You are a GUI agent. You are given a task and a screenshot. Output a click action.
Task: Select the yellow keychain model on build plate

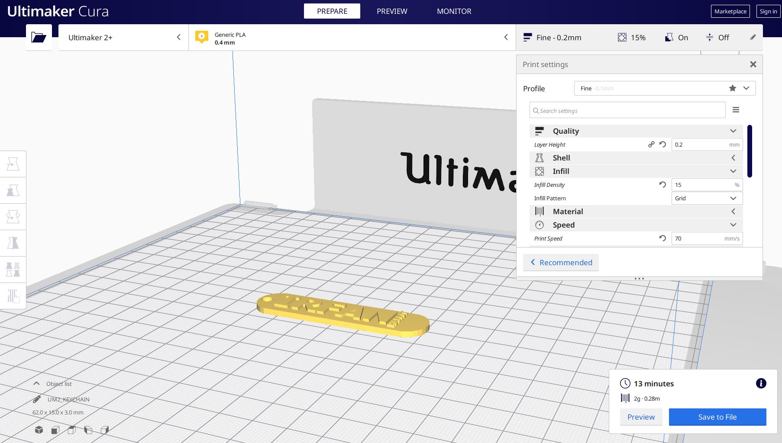(343, 315)
